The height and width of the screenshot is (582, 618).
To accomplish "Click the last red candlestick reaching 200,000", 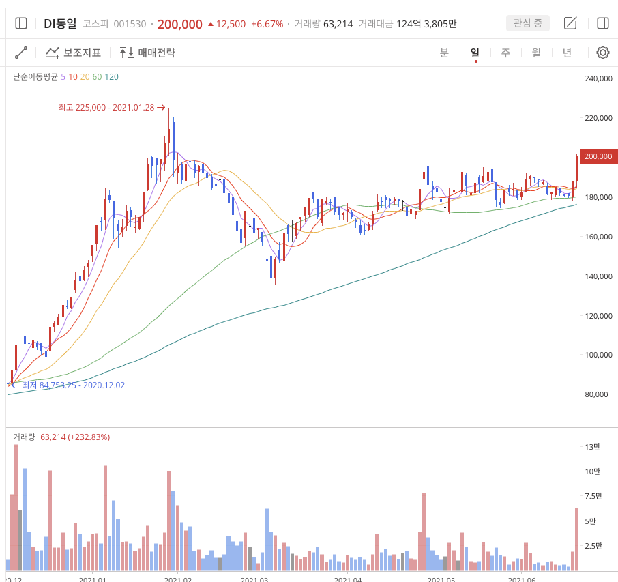I will [576, 171].
